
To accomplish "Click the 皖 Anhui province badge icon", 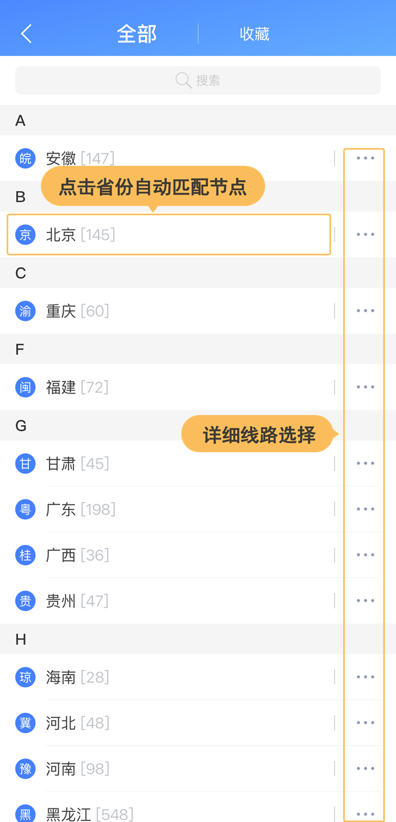I will (x=25, y=158).
